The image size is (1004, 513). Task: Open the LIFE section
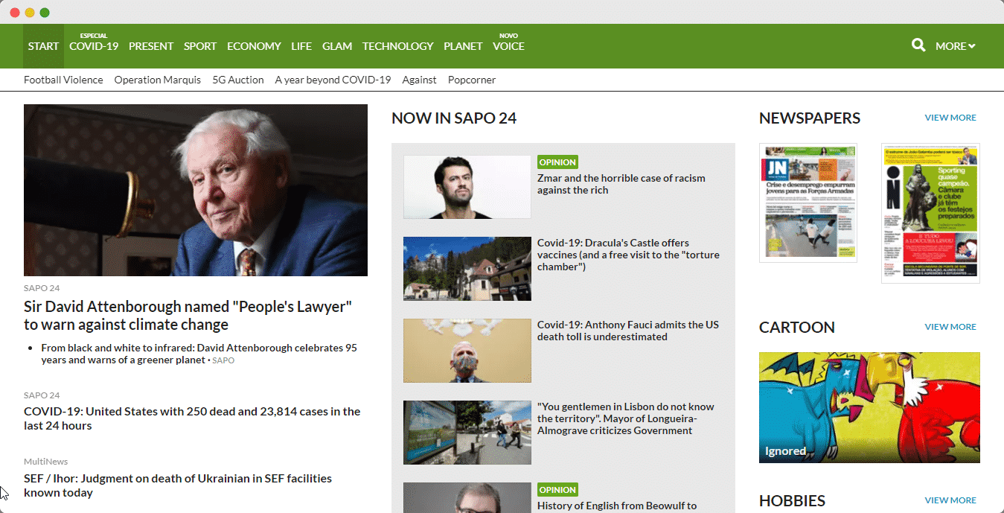coord(301,46)
